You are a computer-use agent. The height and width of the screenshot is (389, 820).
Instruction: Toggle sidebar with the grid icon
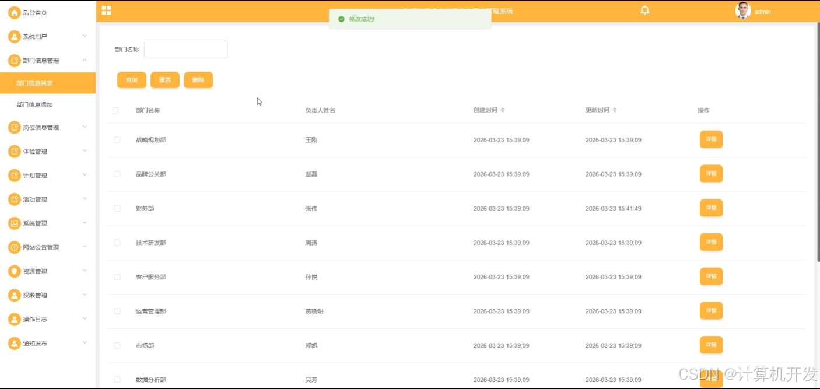tap(106, 10)
